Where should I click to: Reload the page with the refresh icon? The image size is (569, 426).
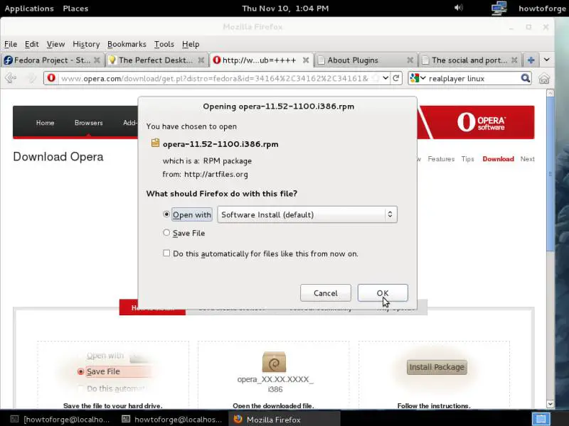(396, 78)
